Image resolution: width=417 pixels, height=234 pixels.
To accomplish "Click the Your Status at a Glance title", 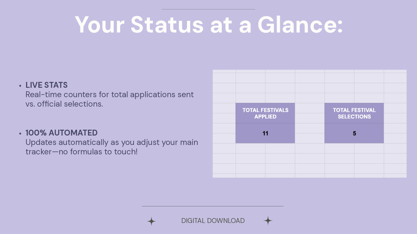I will pyautogui.click(x=209, y=25).
